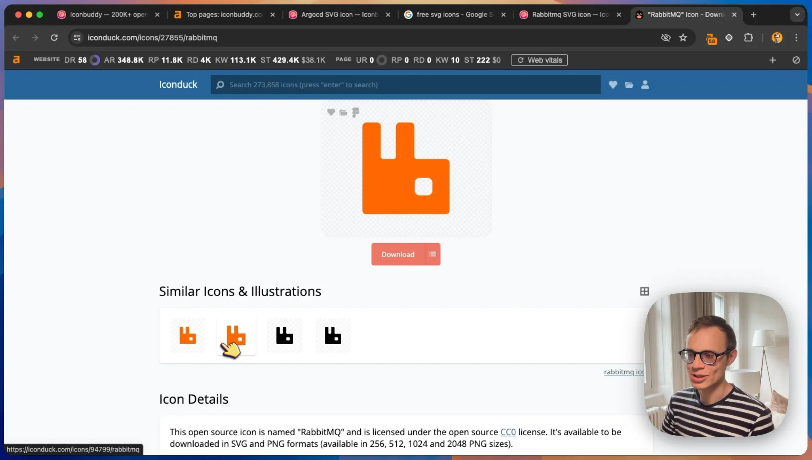Click the address bar URL
The height and width of the screenshot is (460, 812).
coord(152,37)
